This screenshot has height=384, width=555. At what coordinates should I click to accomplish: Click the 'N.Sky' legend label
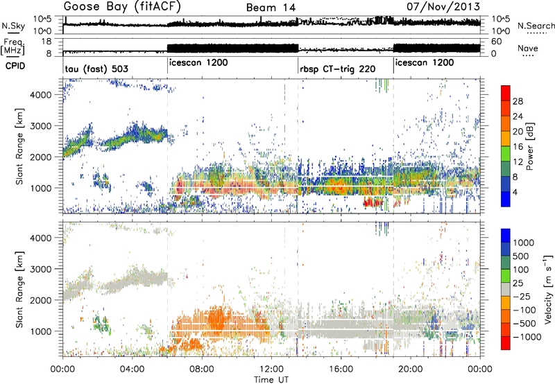point(13,26)
